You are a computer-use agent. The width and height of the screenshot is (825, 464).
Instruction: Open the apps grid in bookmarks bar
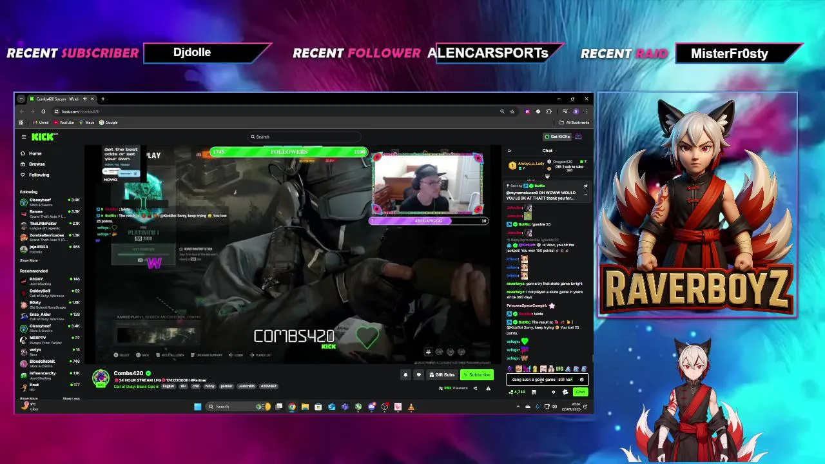coord(21,122)
